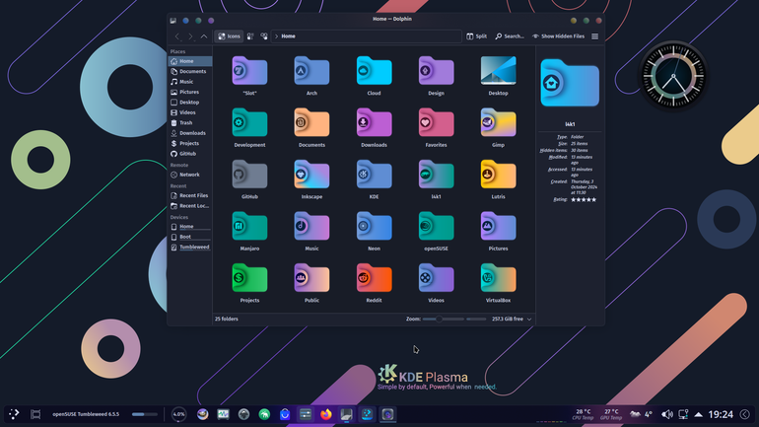Go forward with the Forward arrow
This screenshot has width=759, height=427.
(190, 36)
